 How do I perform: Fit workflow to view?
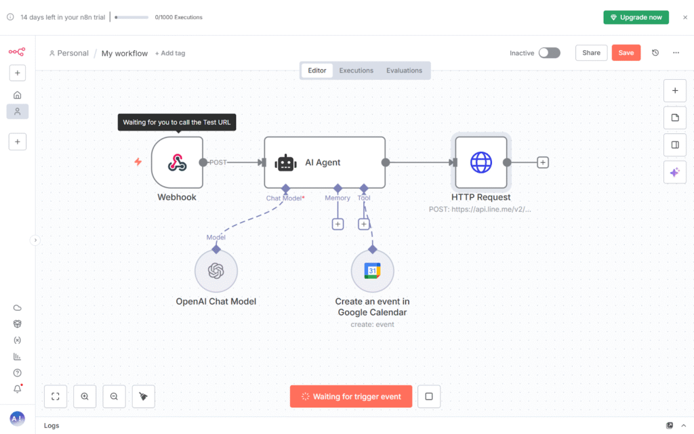click(56, 397)
